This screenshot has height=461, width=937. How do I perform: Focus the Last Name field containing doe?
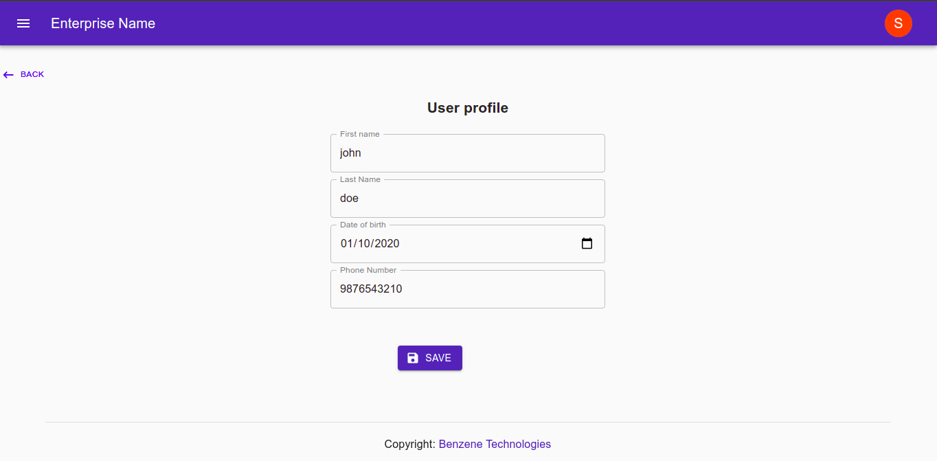pos(467,199)
